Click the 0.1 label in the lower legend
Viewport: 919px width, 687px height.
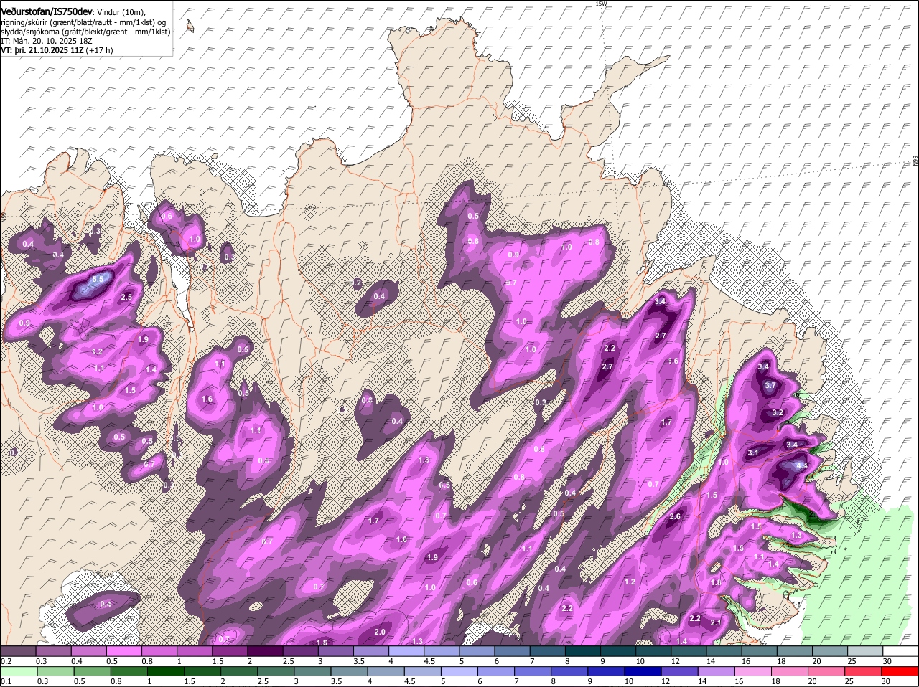pyautogui.click(x=6, y=682)
